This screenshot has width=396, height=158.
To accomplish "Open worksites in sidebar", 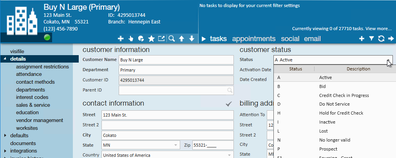I will click(x=27, y=128).
